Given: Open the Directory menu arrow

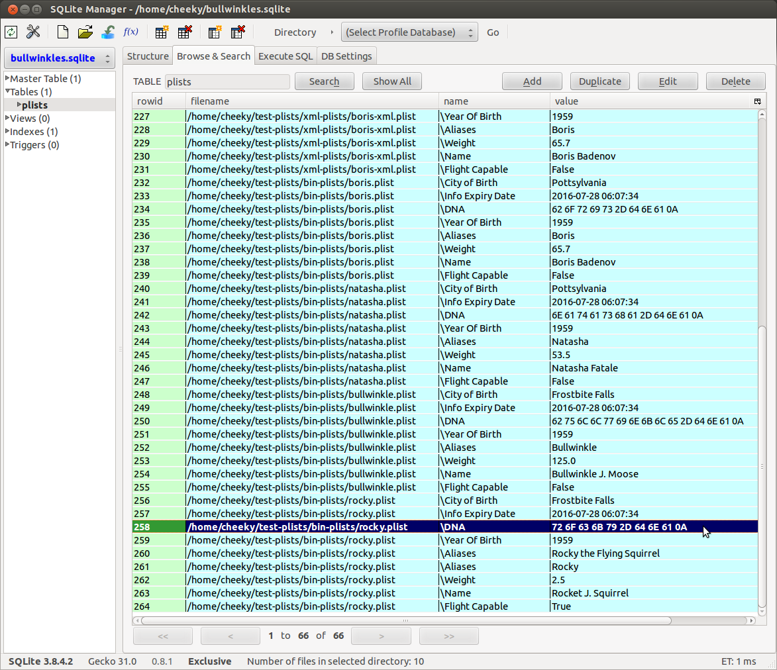Looking at the screenshot, I should tap(332, 32).
